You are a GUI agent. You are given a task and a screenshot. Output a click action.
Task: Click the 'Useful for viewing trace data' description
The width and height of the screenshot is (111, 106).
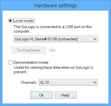point(54,70)
